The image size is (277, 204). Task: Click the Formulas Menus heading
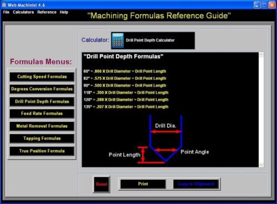pos(41,62)
